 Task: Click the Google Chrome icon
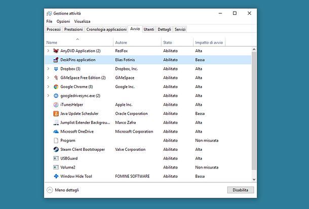56,87
